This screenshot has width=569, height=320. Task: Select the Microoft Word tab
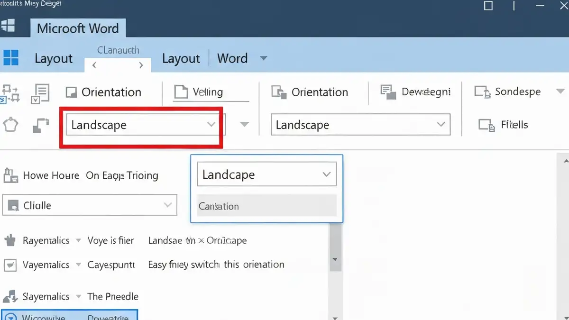(x=78, y=28)
